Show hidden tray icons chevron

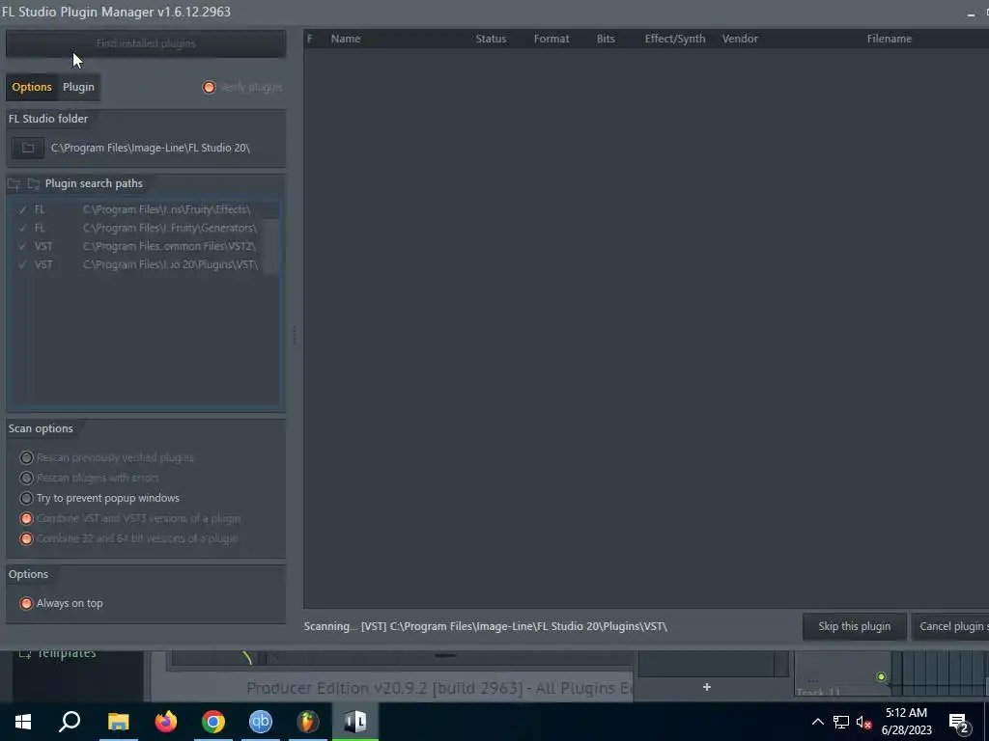click(x=817, y=722)
